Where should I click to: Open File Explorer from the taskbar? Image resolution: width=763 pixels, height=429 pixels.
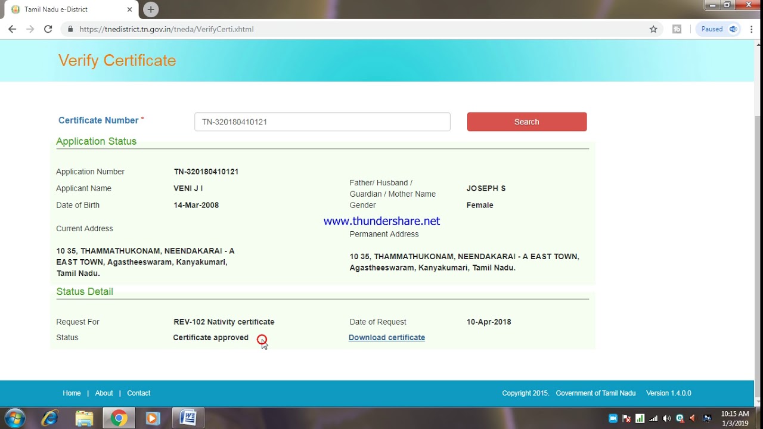tap(84, 418)
